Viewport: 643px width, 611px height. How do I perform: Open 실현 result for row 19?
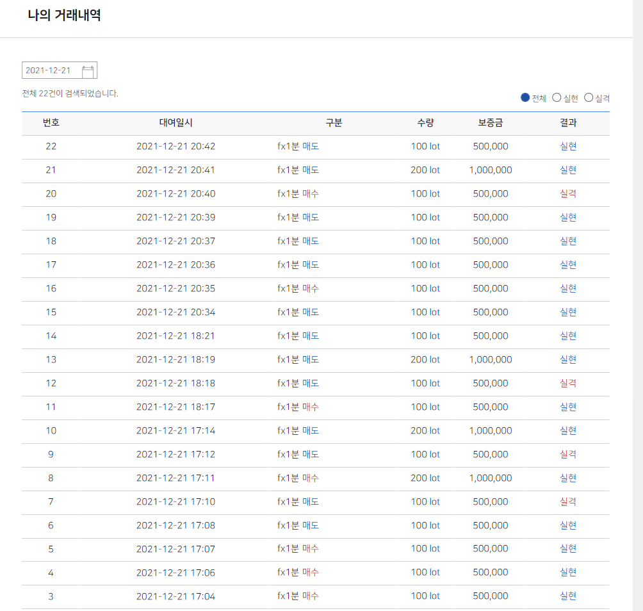[x=568, y=217]
